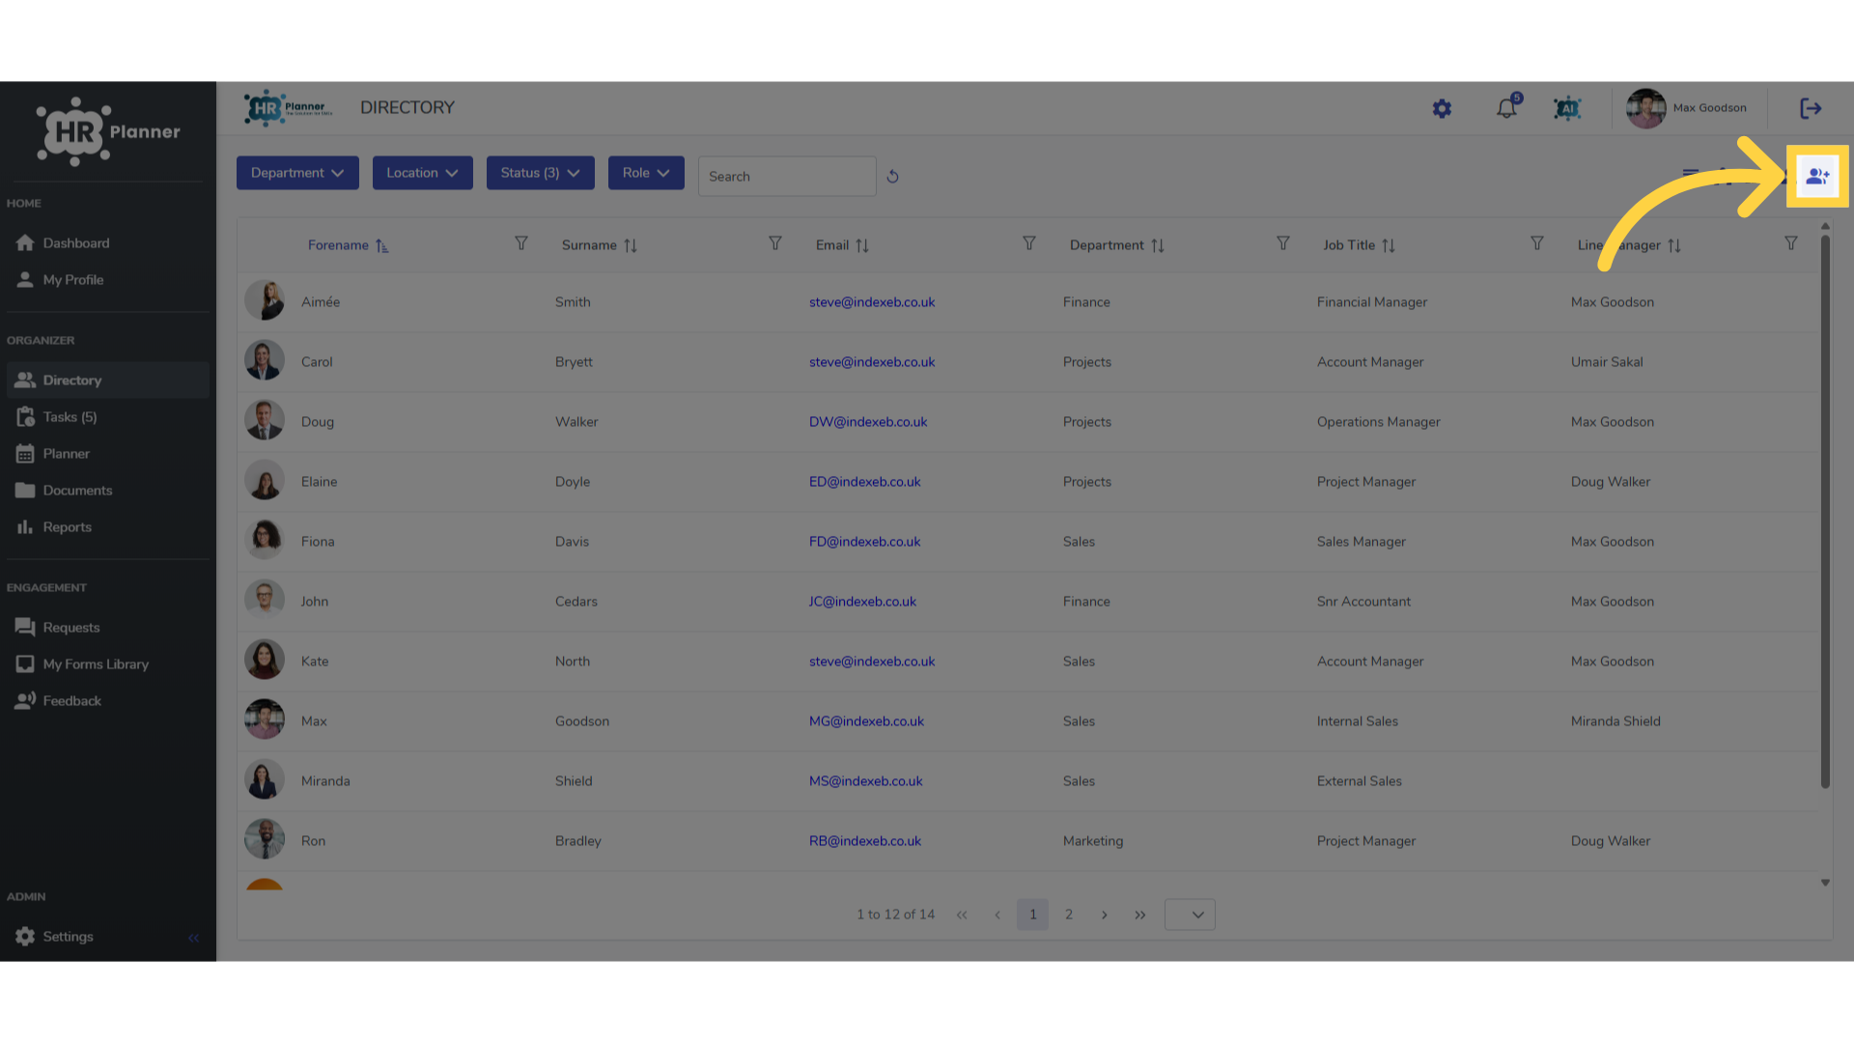Focus the Search field
The width and height of the screenshot is (1854, 1043).
pyautogui.click(x=787, y=177)
